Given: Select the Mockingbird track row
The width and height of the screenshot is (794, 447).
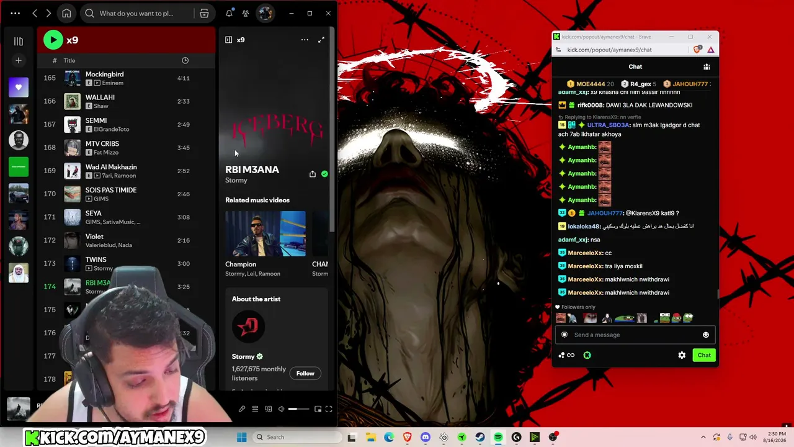Looking at the screenshot, I should [126, 78].
